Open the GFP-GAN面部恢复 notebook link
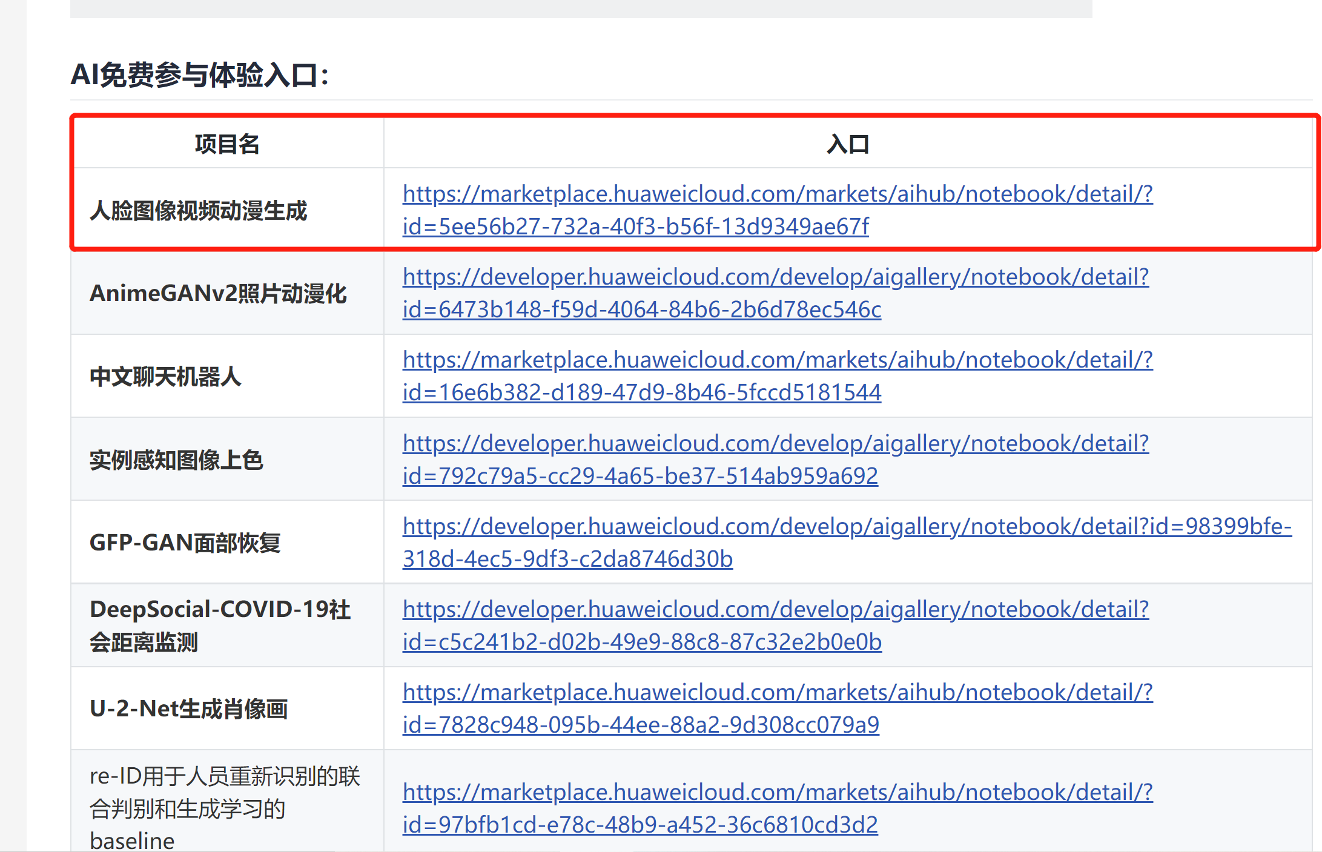 pyautogui.click(x=846, y=527)
